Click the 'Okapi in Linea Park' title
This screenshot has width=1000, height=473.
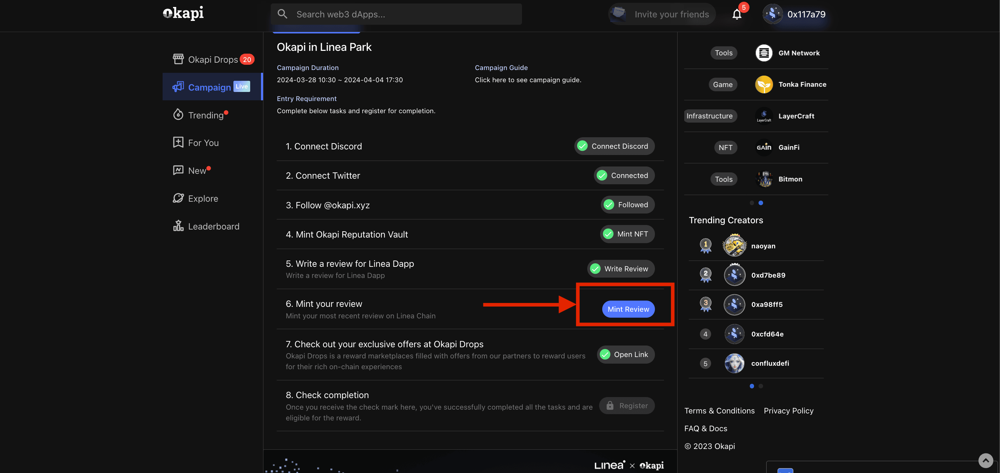(324, 47)
